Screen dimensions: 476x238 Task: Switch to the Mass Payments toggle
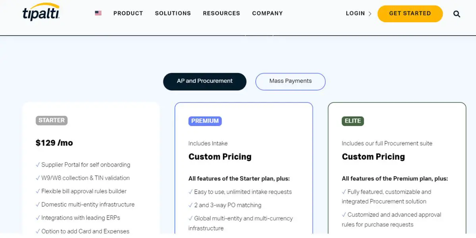290,81
